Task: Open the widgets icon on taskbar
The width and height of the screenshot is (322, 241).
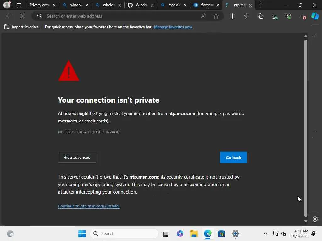Action: click(10, 233)
